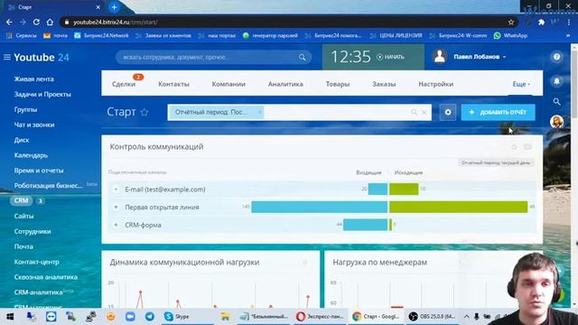Click blue incoming bar for Первая открытая линия
Screen dimensions: 578x325
319,207
